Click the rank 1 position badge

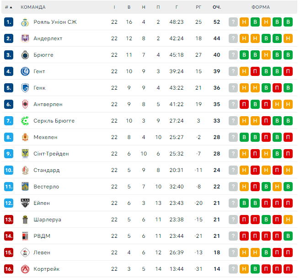(x=9, y=22)
